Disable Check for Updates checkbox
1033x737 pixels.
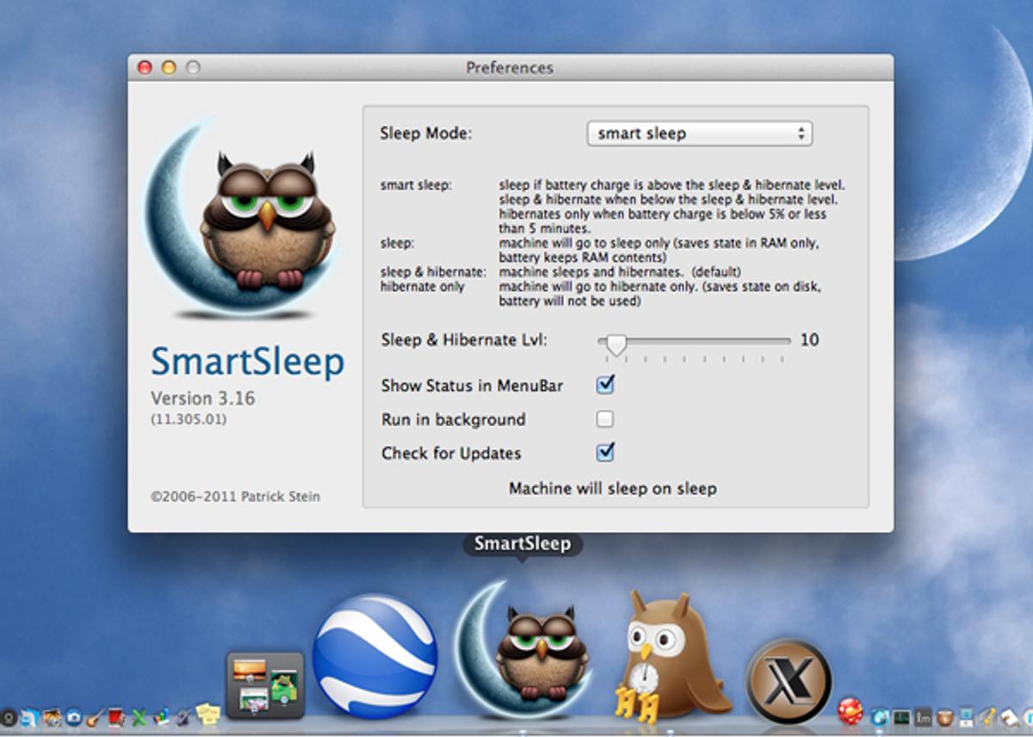coord(605,452)
